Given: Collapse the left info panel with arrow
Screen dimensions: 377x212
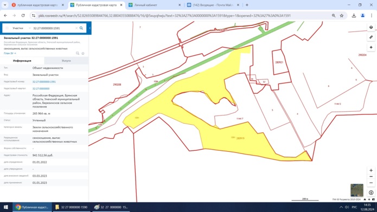Looking at the screenshot, I should coord(90,28).
